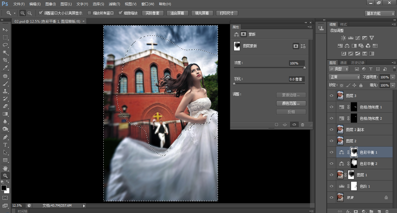Add a Curves adjustment
This screenshot has height=213, width=397.
[358, 38]
